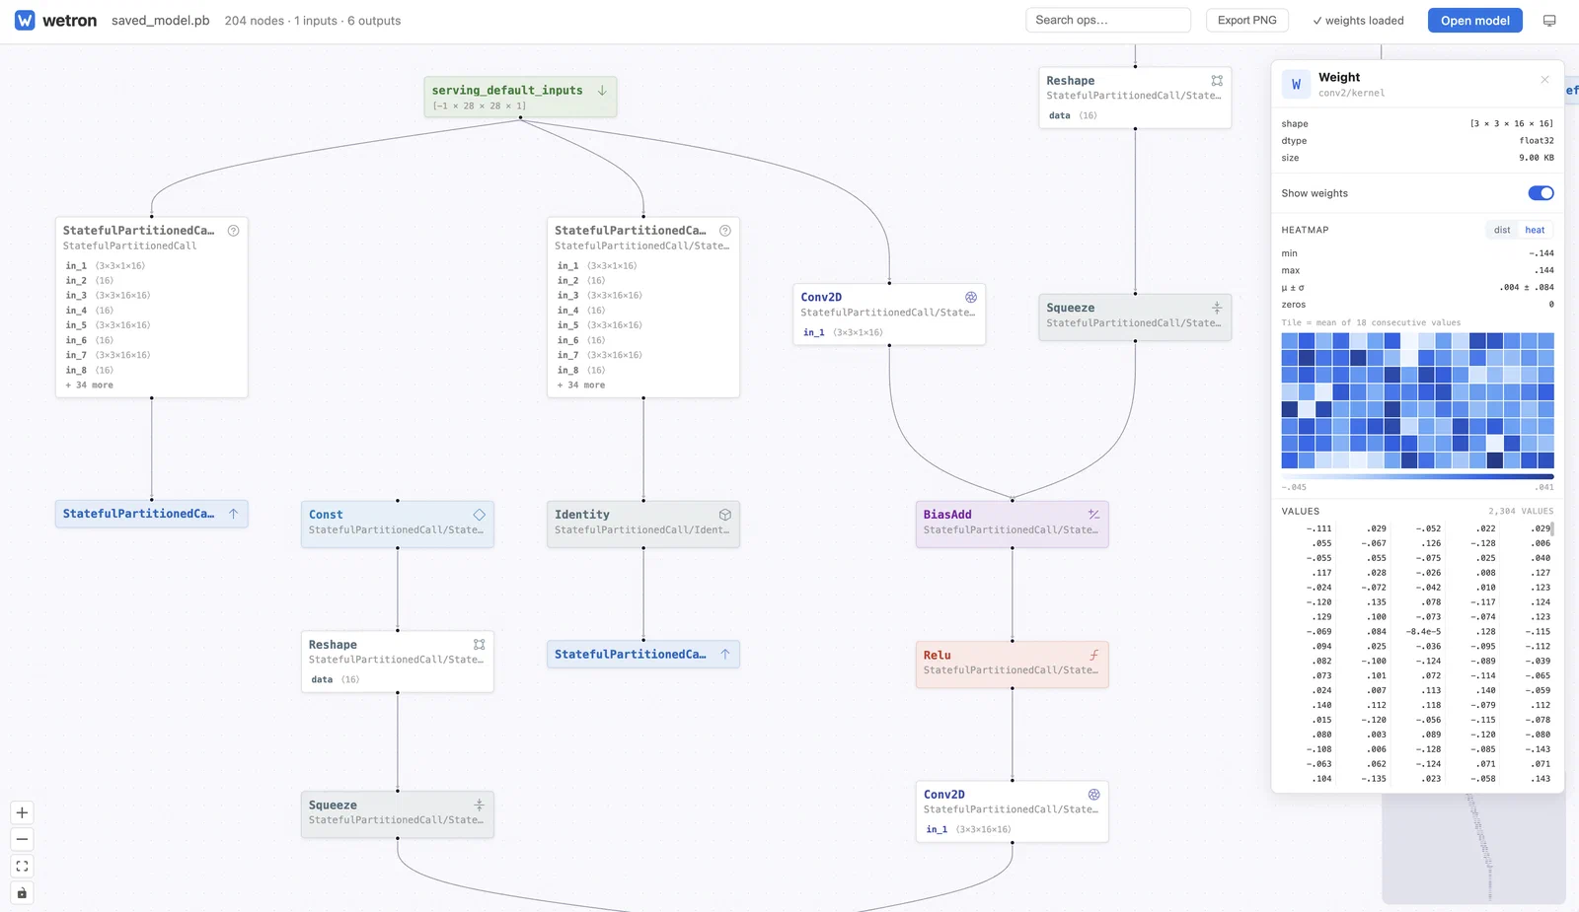Select the Relu node title
The image size is (1579, 912).
938,656
